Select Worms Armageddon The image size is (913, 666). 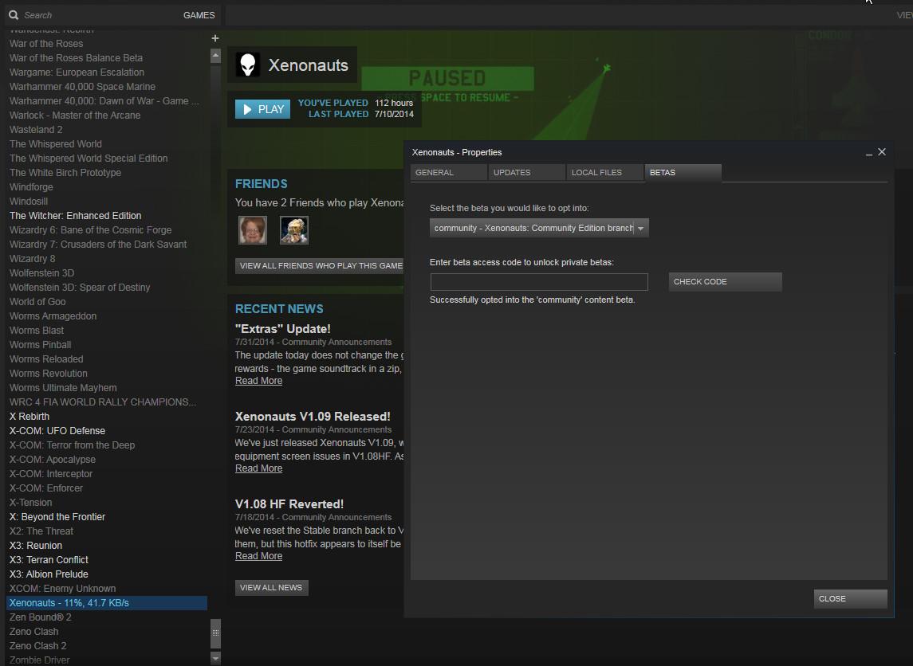tap(53, 315)
